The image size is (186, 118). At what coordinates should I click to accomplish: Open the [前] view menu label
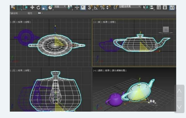pos(100,22)
